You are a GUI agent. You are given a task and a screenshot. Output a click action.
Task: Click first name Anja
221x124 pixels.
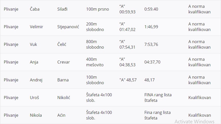34,62
